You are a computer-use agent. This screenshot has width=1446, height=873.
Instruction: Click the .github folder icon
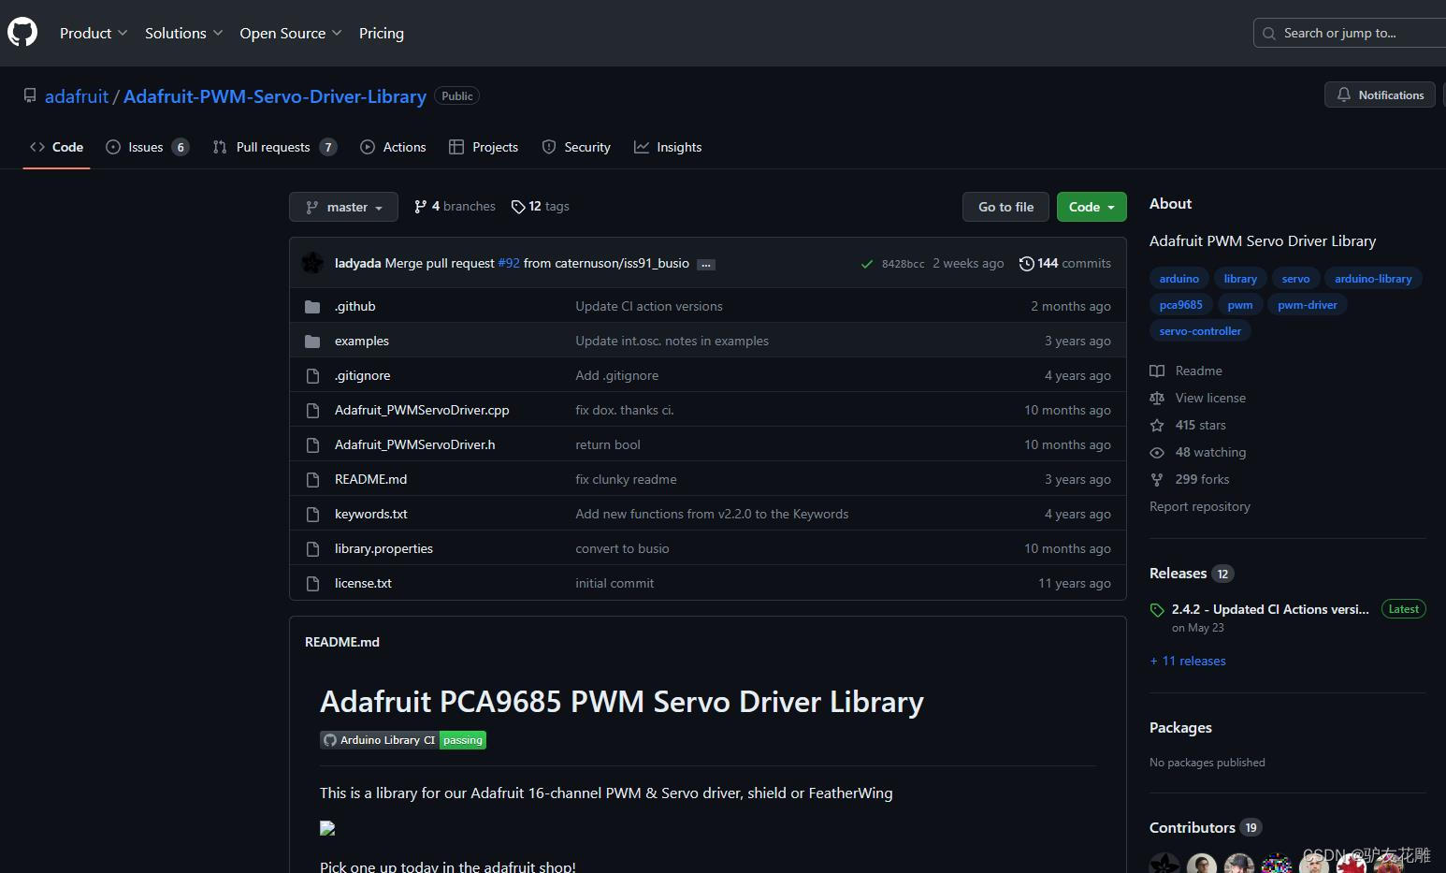point(312,307)
